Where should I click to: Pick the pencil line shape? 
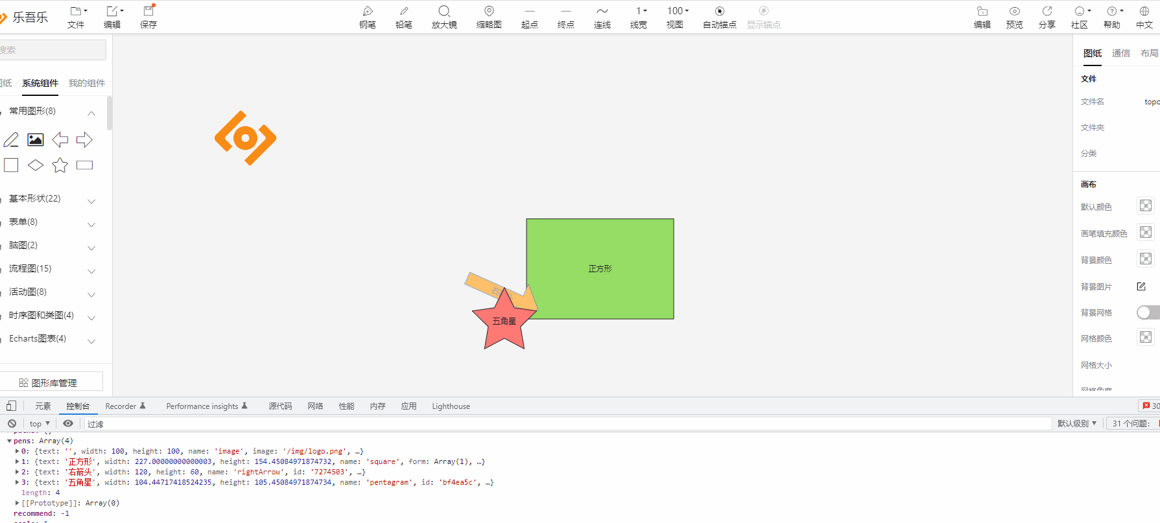(11, 139)
